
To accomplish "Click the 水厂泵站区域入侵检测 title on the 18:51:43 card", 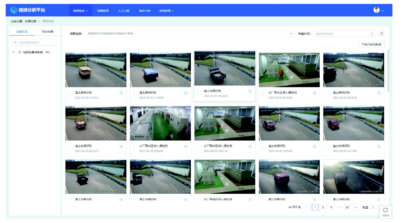I will click(218, 146).
